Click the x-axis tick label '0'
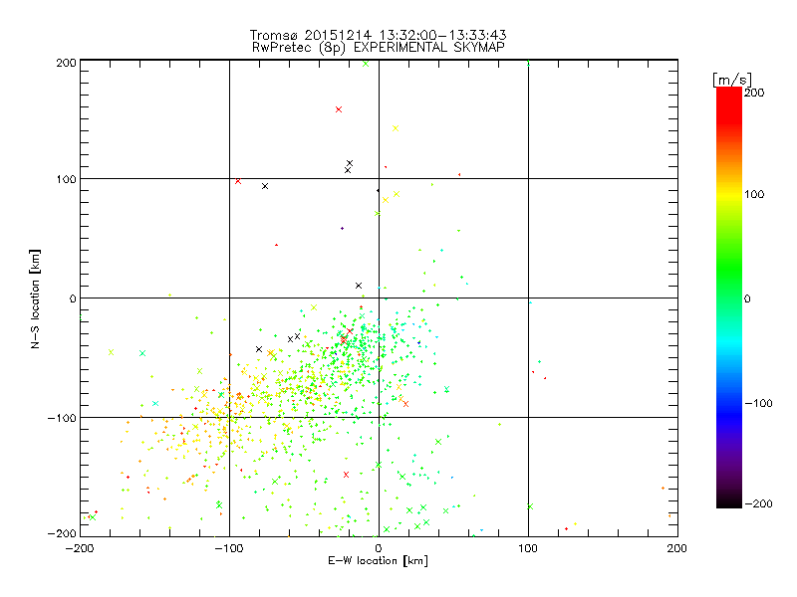Screen dimensions: 797x597 379,548
